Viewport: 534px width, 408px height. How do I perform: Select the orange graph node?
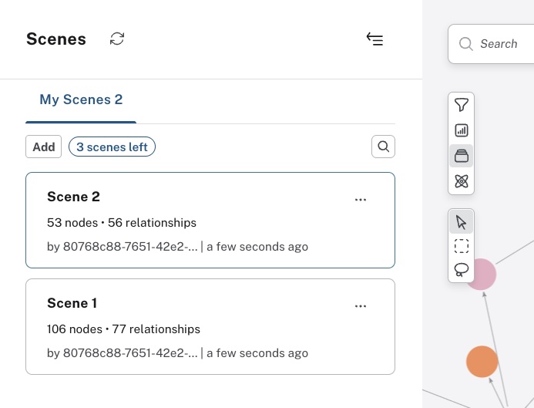pyautogui.click(x=482, y=361)
